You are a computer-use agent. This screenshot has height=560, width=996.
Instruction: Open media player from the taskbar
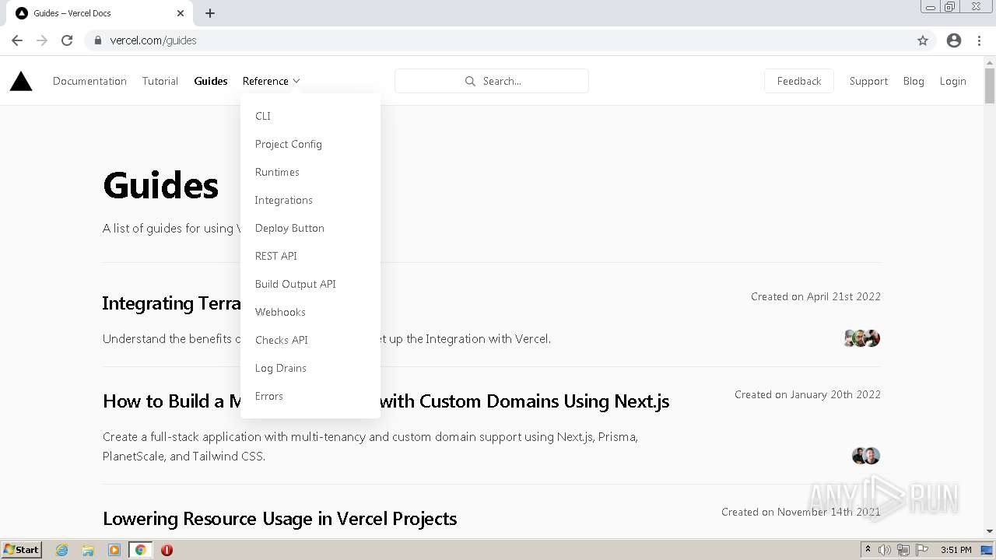click(x=114, y=550)
